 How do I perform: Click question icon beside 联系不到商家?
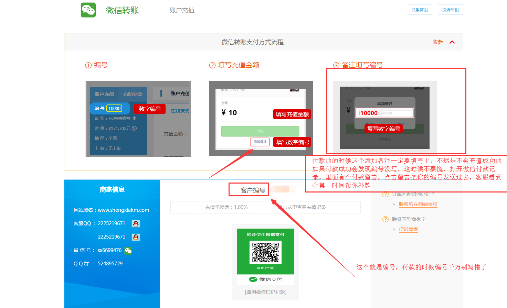click(385, 219)
